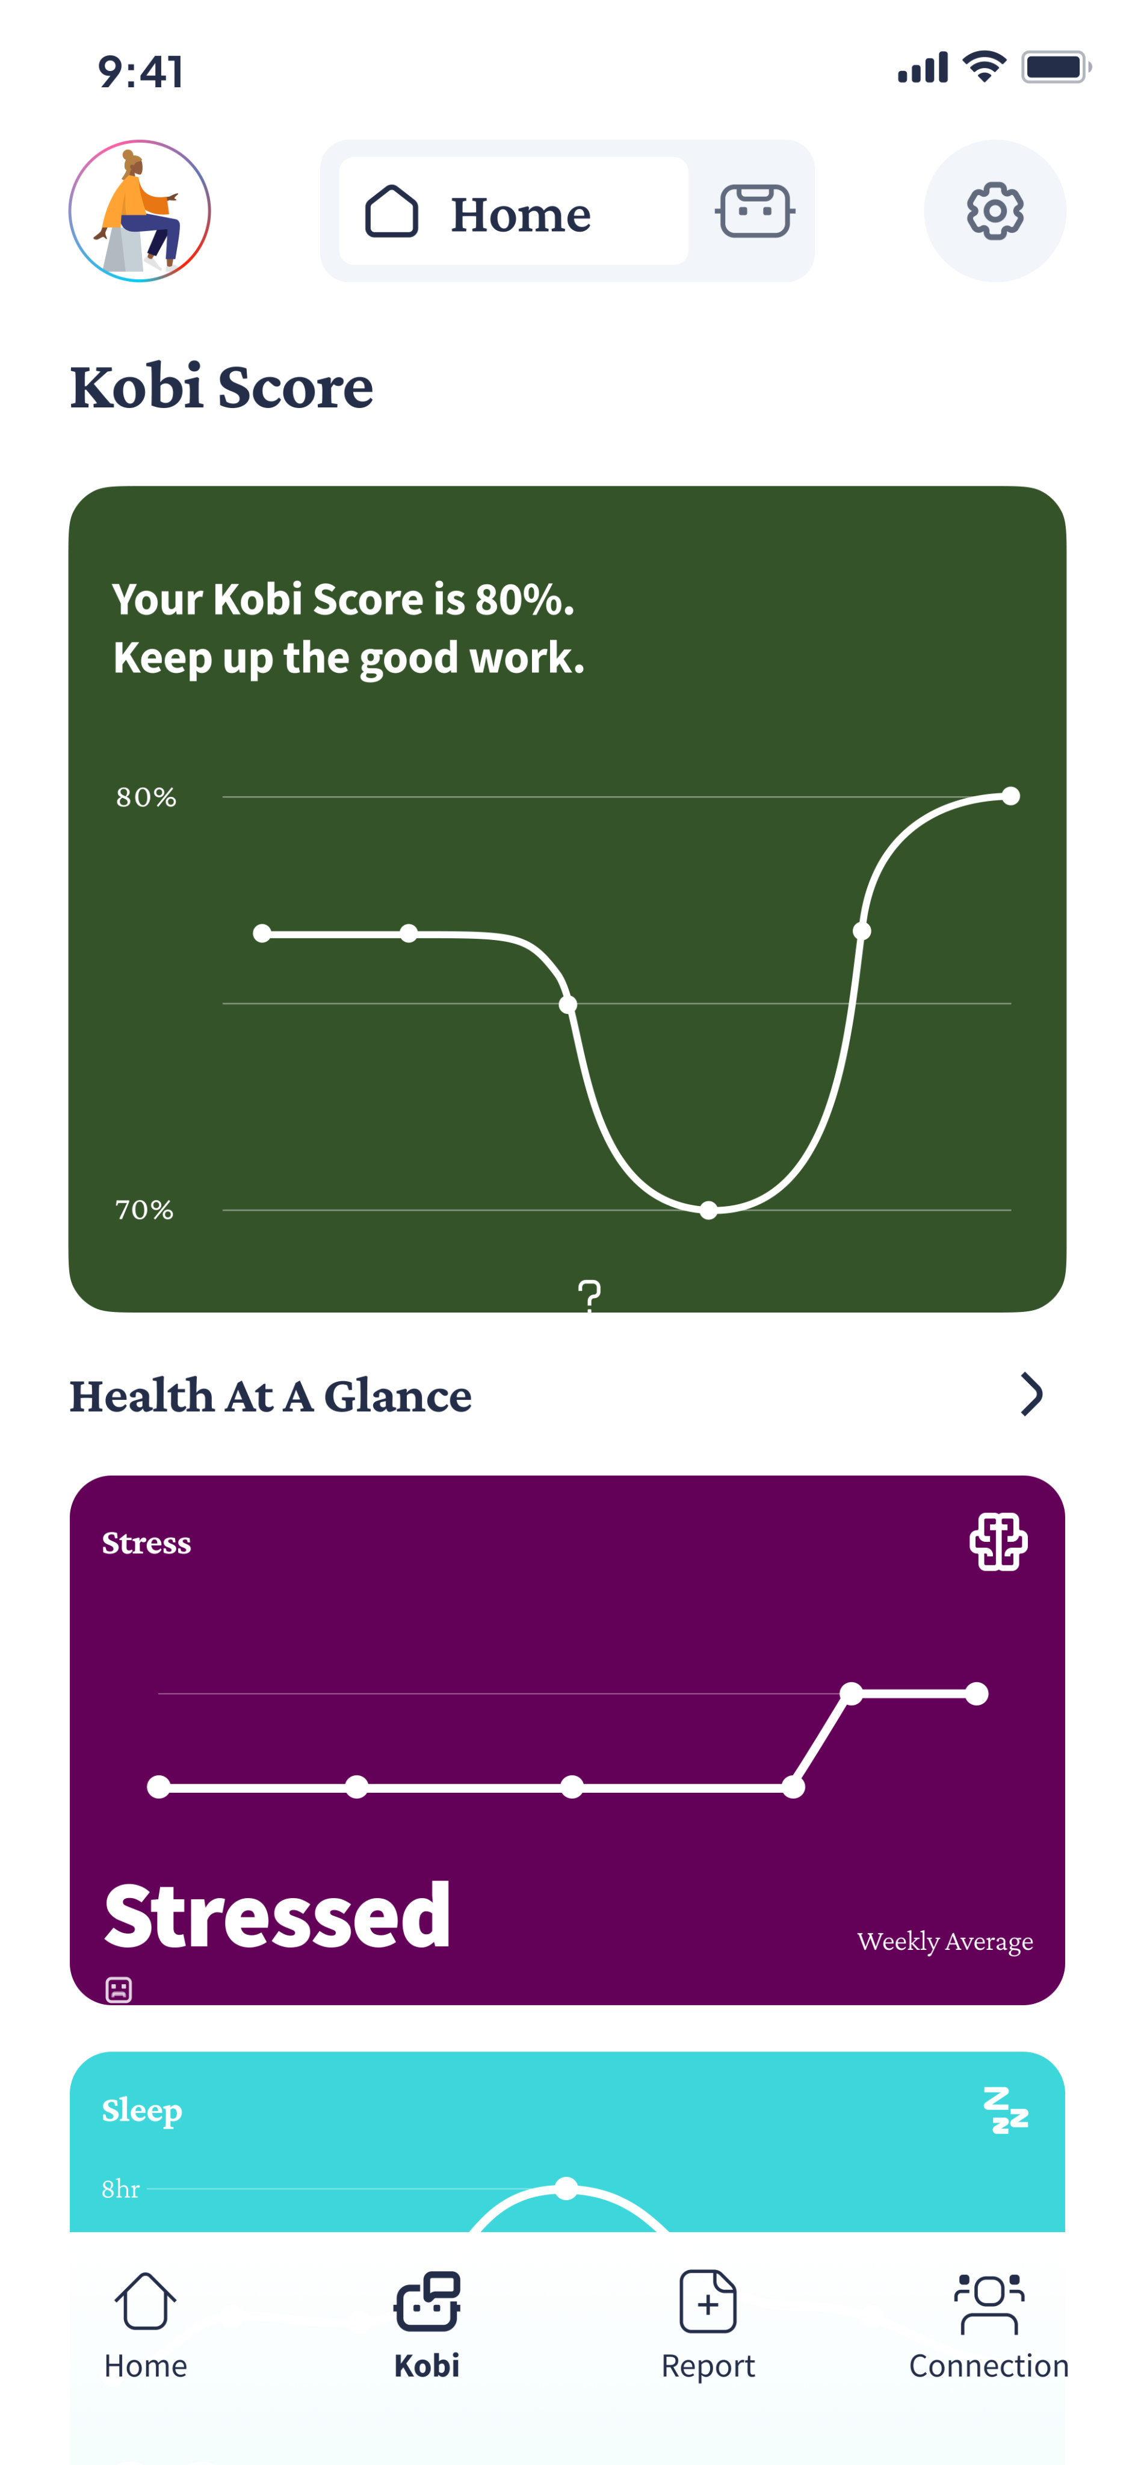
Task: Tap the sad face icon below Stressed
Action: (119, 1990)
